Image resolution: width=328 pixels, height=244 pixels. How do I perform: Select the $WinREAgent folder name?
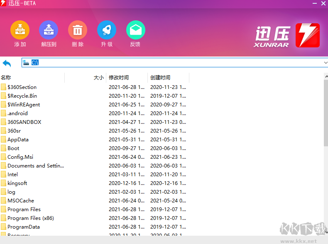(x=24, y=104)
